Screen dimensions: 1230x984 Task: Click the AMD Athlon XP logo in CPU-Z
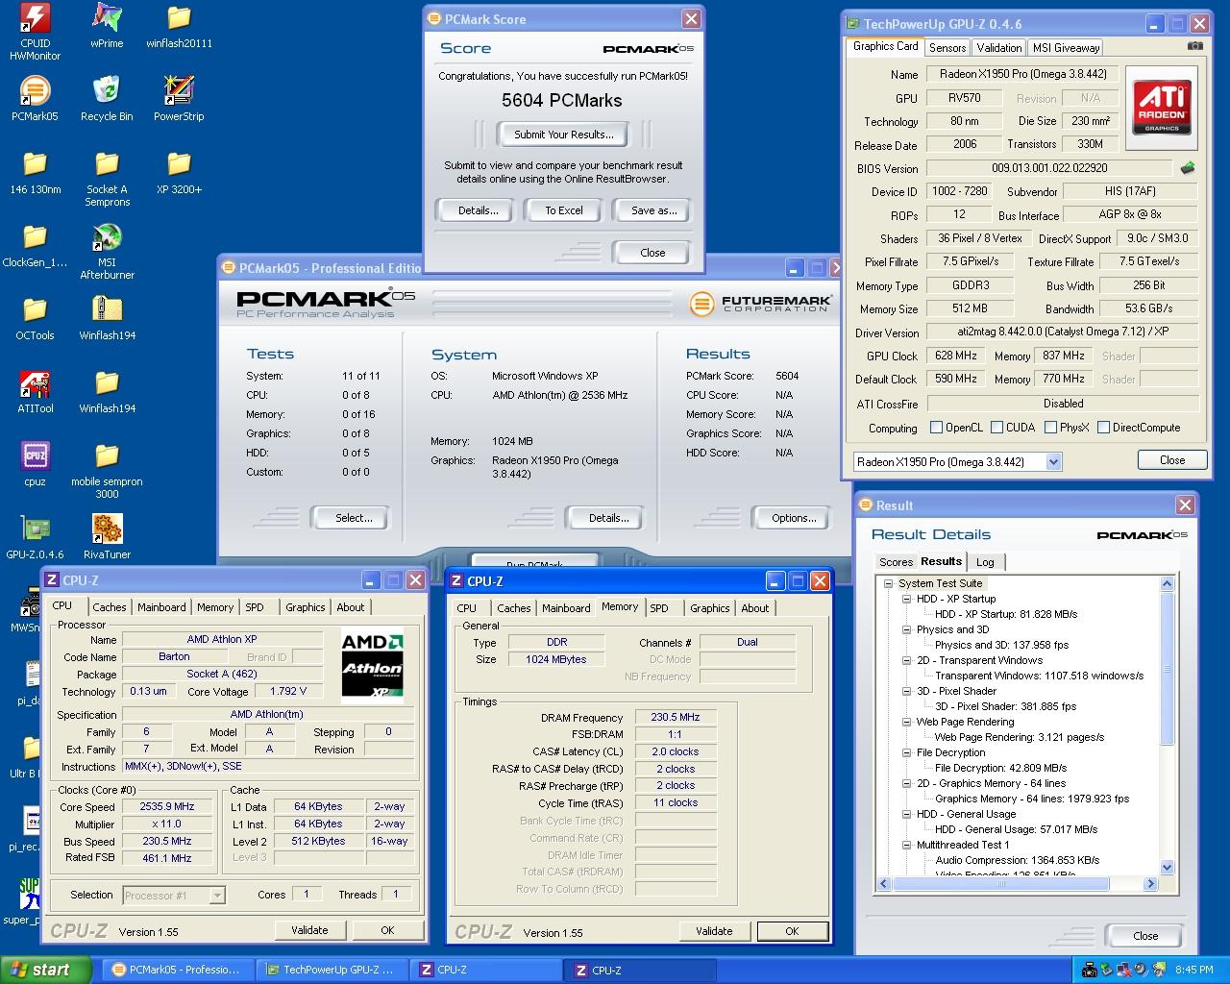pyautogui.click(x=373, y=663)
